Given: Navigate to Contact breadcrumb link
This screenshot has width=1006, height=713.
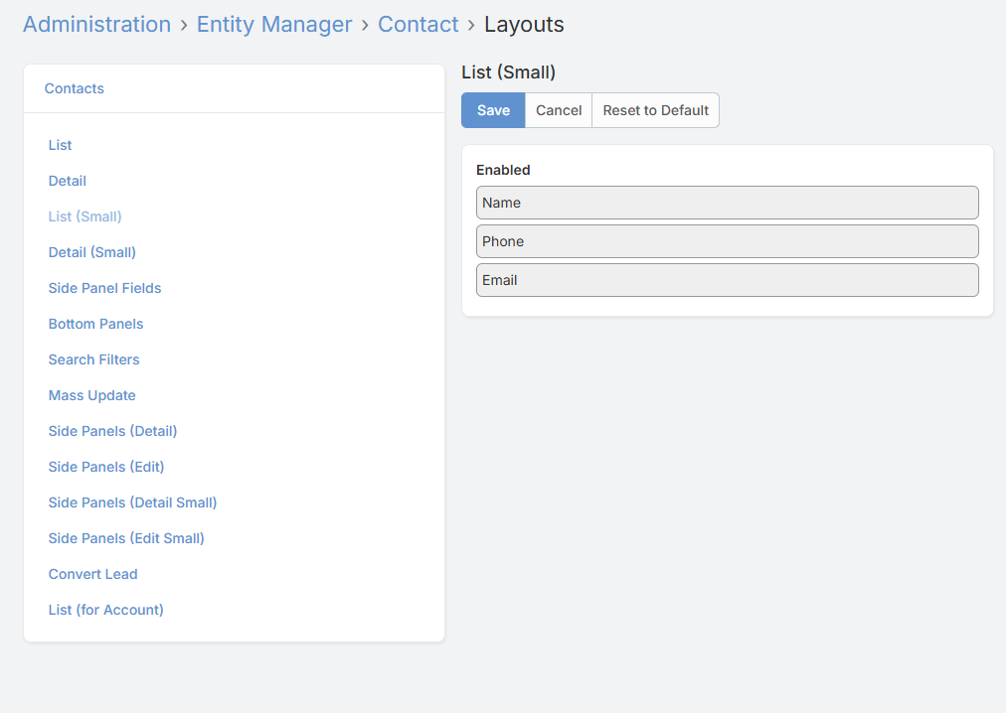Looking at the screenshot, I should click(418, 25).
